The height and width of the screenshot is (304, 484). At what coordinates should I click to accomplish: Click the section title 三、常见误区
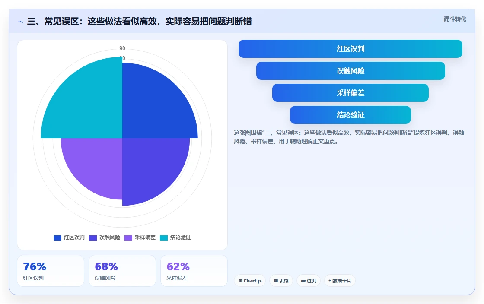[x=139, y=21]
